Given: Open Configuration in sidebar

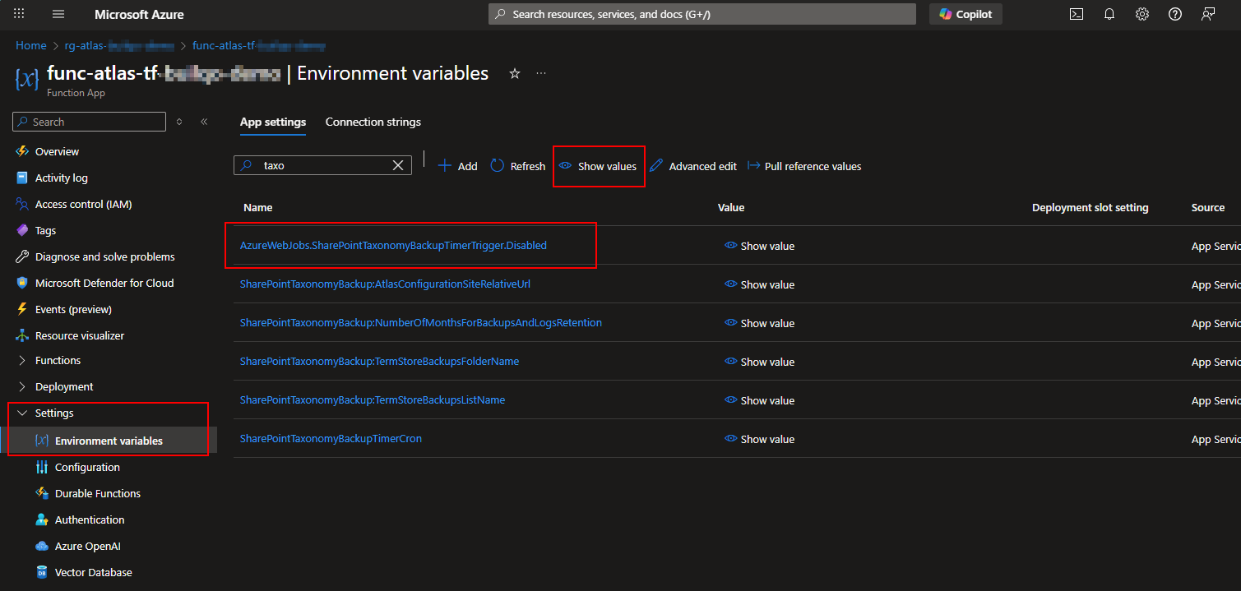Looking at the screenshot, I should point(87,467).
